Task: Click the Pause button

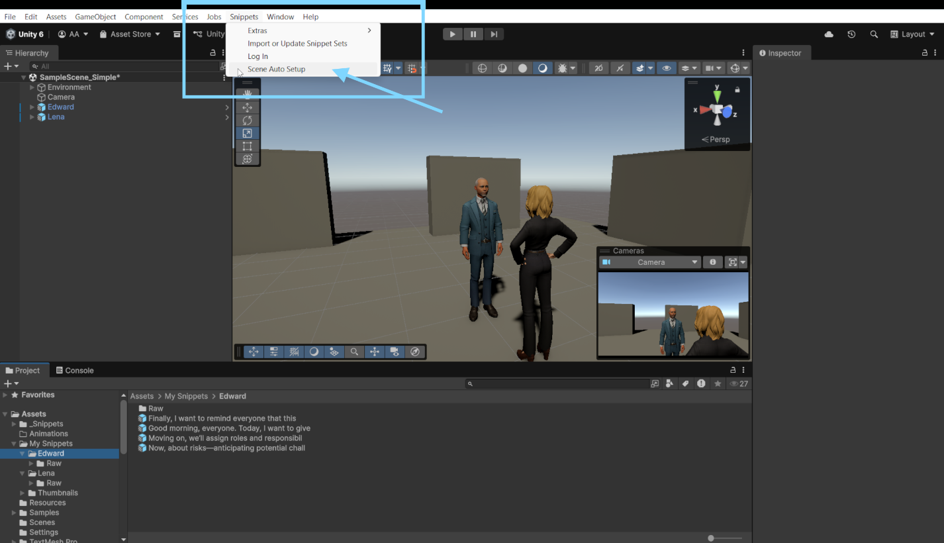Action: pyautogui.click(x=473, y=34)
